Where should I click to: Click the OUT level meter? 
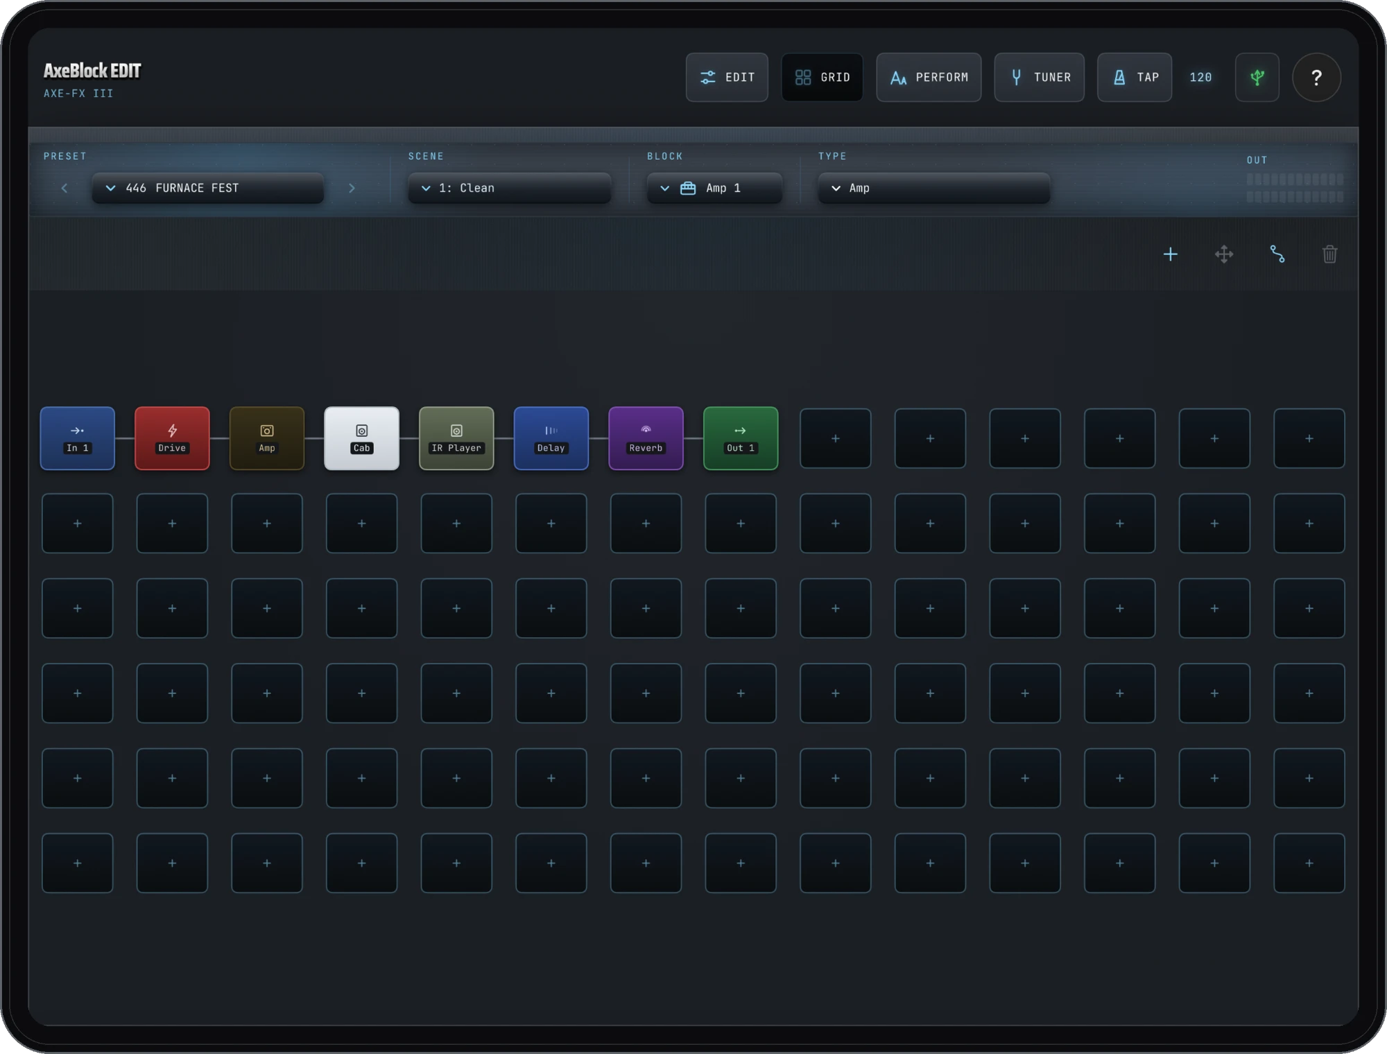[1295, 188]
